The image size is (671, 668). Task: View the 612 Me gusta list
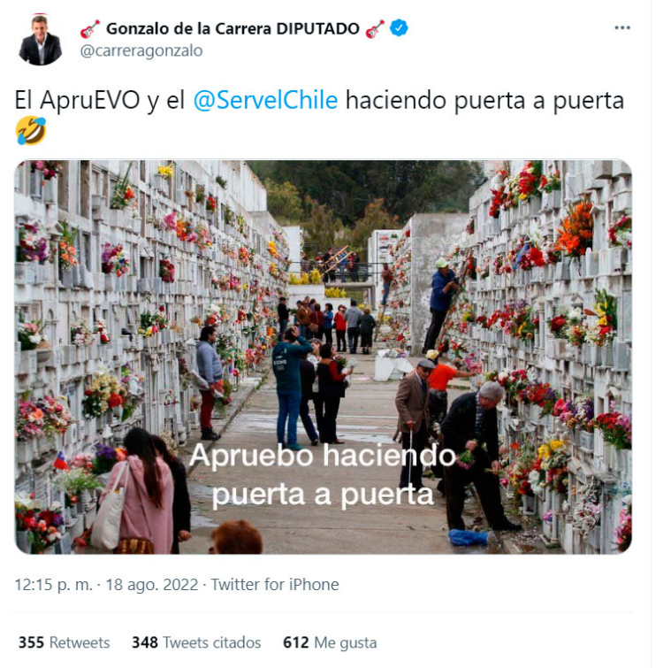(330, 642)
